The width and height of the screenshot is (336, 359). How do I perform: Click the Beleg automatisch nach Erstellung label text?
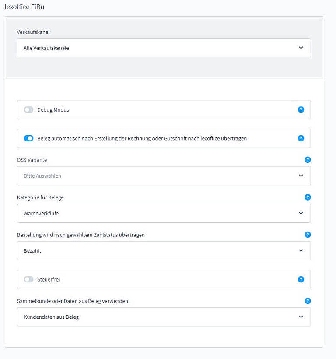[x=142, y=138]
